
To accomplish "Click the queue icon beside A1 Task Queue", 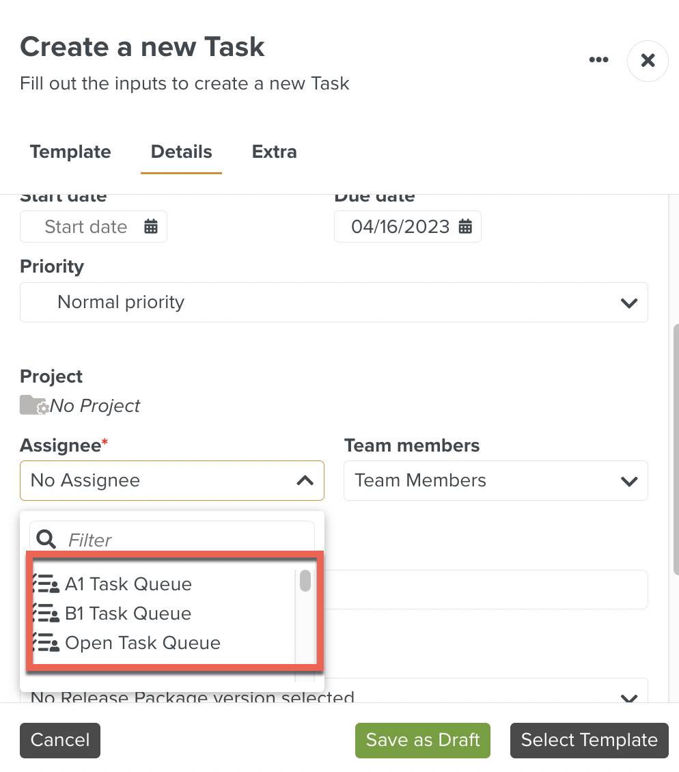I will click(46, 584).
